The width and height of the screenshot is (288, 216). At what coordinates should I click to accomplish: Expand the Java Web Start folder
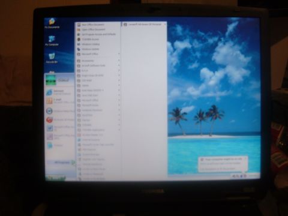pyautogui.click(x=98, y=95)
